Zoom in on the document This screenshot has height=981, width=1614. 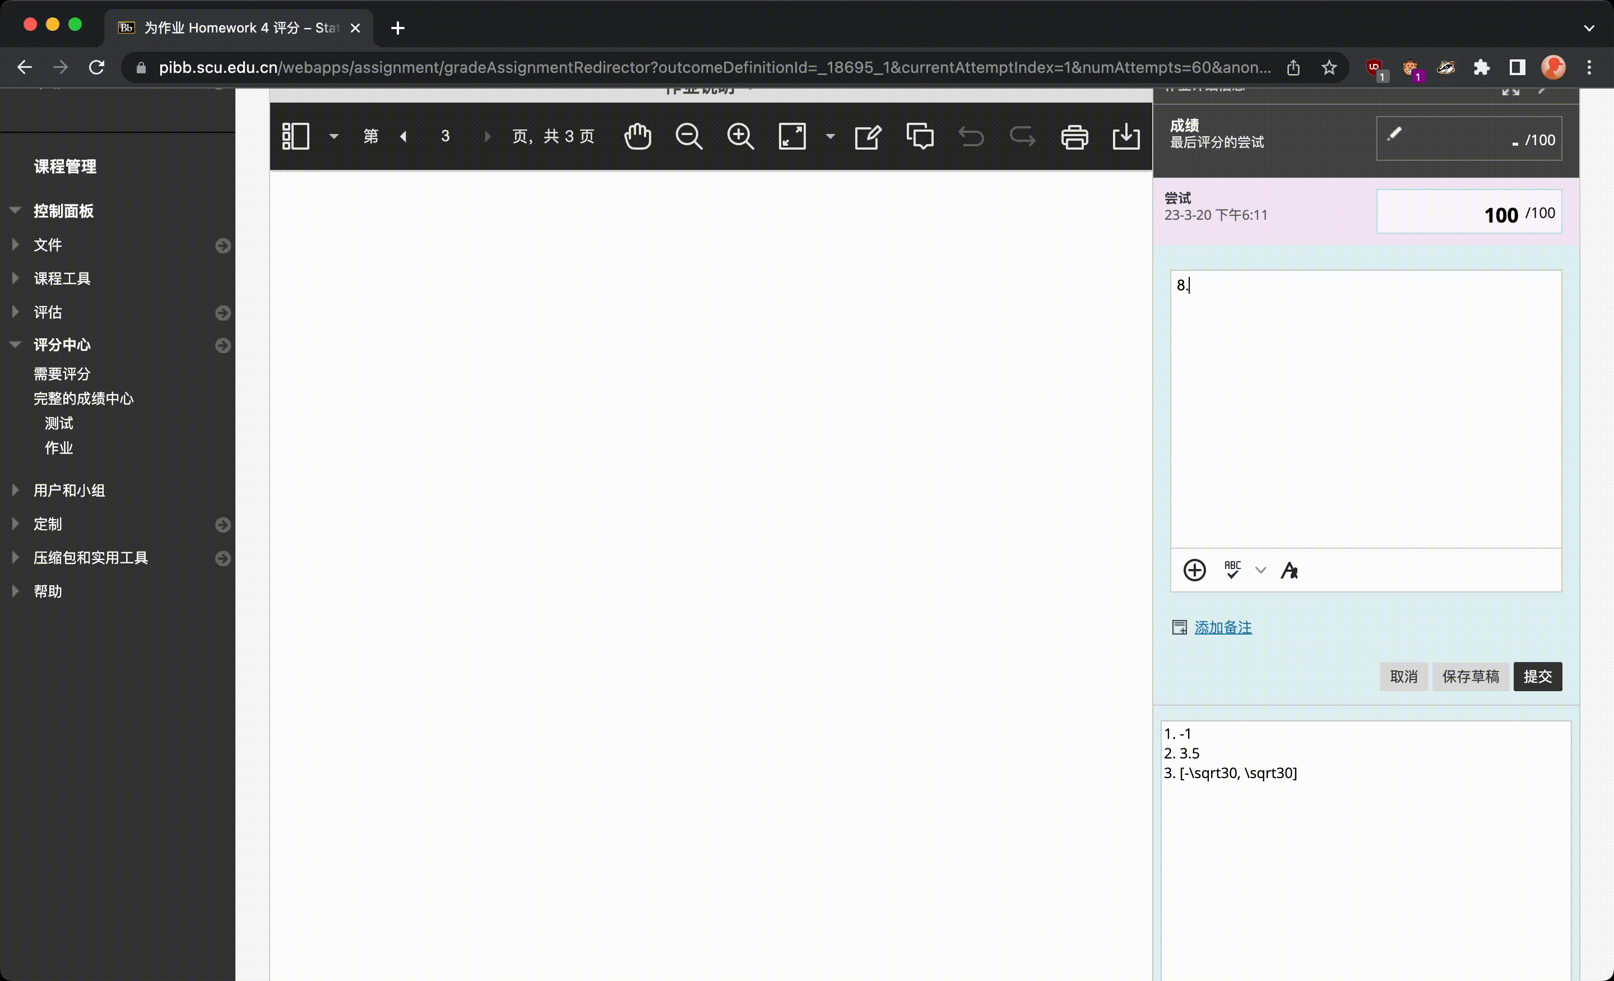coord(740,136)
